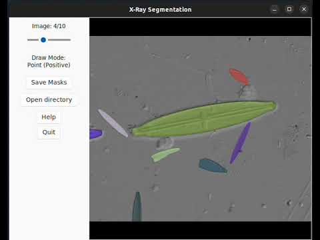The image size is (320, 240).
Task: Click the violet mask at left edge
Action: 95,134
